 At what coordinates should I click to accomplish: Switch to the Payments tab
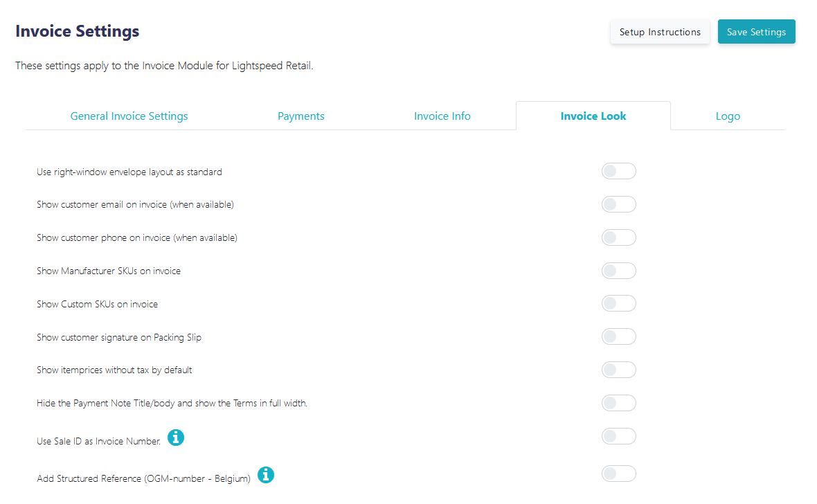tap(301, 116)
